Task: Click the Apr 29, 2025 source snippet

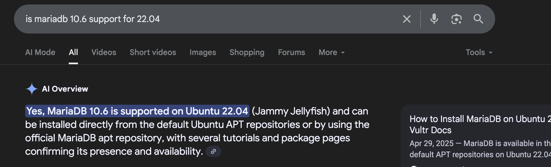Action: [x=480, y=149]
